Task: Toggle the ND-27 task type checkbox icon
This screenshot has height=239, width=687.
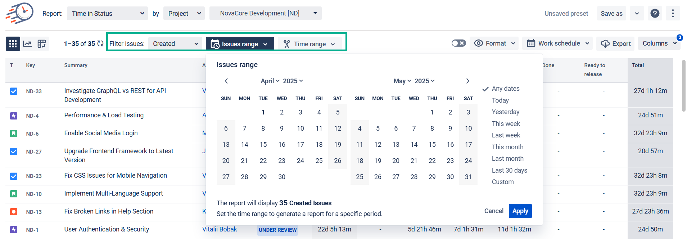Action: click(x=14, y=151)
